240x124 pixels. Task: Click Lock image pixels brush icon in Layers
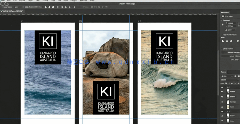[x=229, y=83]
